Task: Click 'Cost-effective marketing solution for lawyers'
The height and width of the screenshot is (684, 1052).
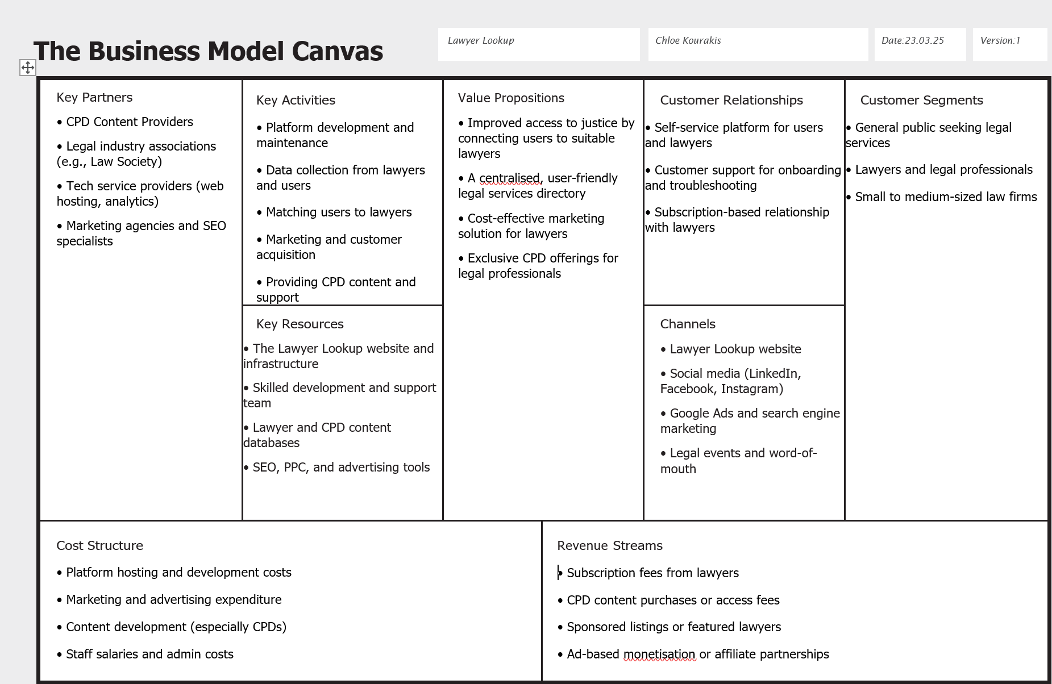Action: pyautogui.click(x=531, y=226)
